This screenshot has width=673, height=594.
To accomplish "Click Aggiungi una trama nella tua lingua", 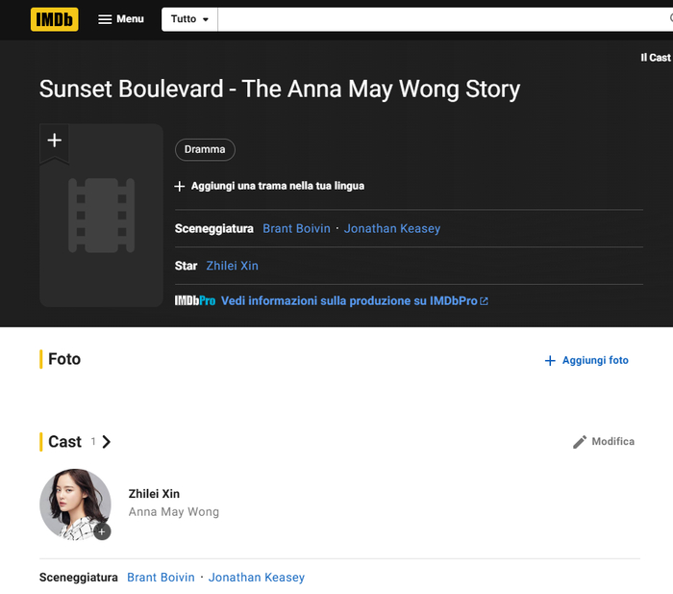I will tap(269, 186).
